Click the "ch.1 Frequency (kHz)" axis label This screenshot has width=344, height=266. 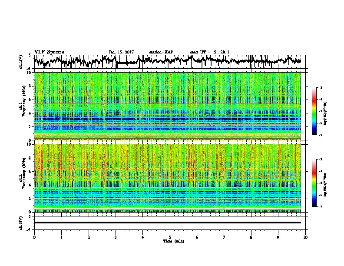22,101
